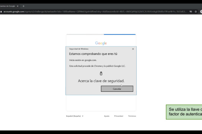Click the security key USB icon

101,73
